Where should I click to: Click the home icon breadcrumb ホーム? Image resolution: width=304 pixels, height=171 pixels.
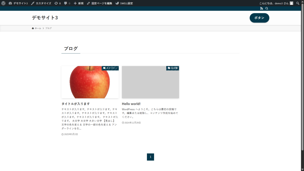(x=37, y=28)
